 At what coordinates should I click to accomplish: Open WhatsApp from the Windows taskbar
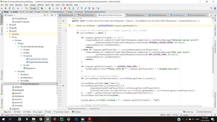(x=20, y=119)
